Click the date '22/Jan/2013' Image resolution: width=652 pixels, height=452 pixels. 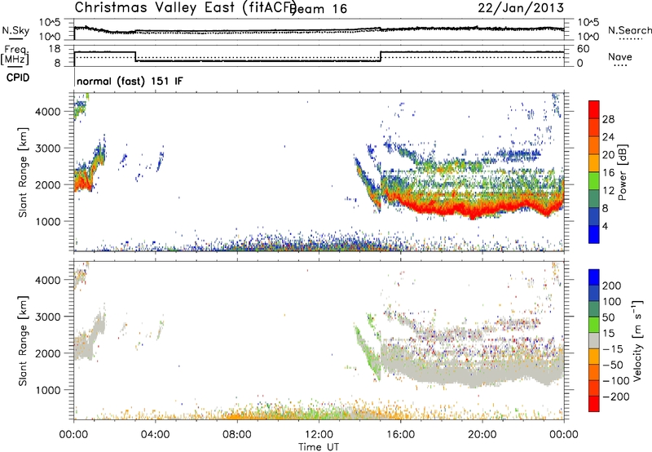coord(521,8)
